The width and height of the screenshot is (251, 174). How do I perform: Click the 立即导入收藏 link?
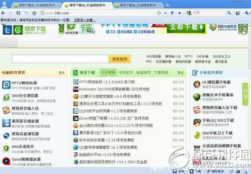click(x=85, y=20)
